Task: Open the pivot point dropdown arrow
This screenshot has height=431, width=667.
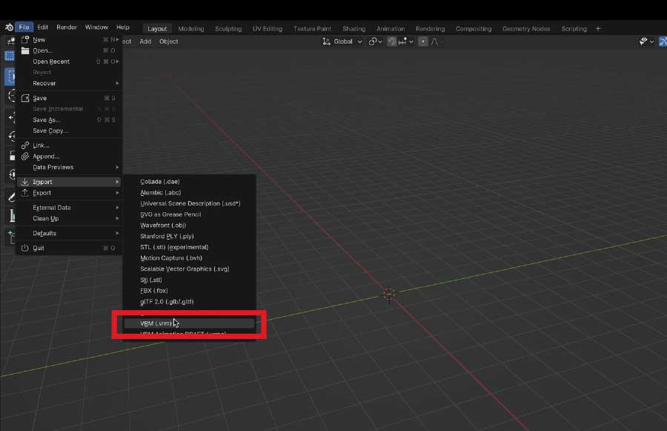Action: (x=380, y=42)
